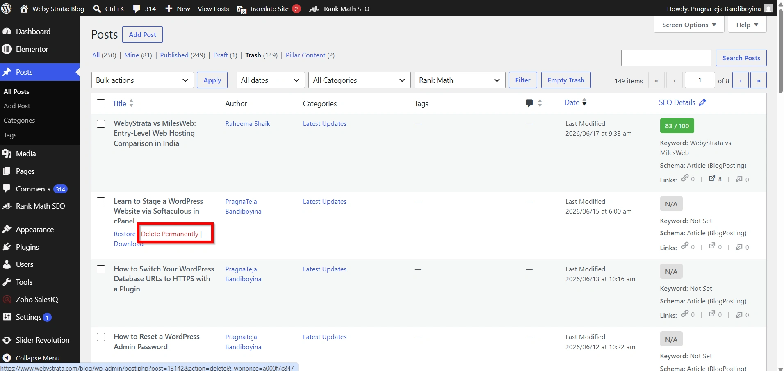
Task: Click the plus New icon in admin bar
Action: coord(169,9)
